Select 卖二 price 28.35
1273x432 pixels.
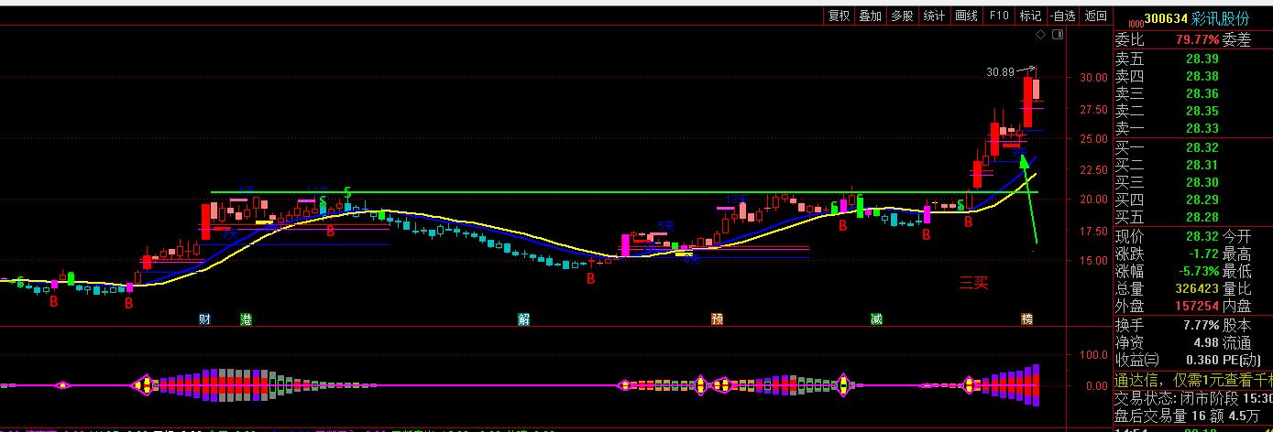(x=1202, y=111)
